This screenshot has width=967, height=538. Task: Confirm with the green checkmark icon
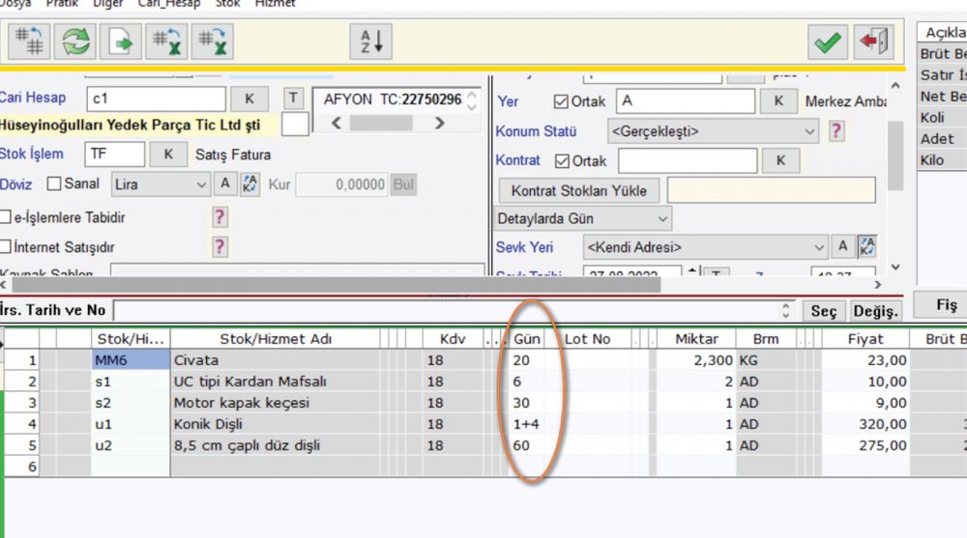[827, 42]
